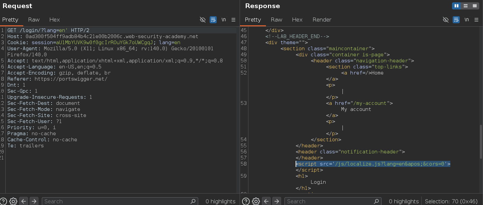Click the GET /login/?lang=en' request line
Viewport: 483px width, 205px height.
(48, 30)
